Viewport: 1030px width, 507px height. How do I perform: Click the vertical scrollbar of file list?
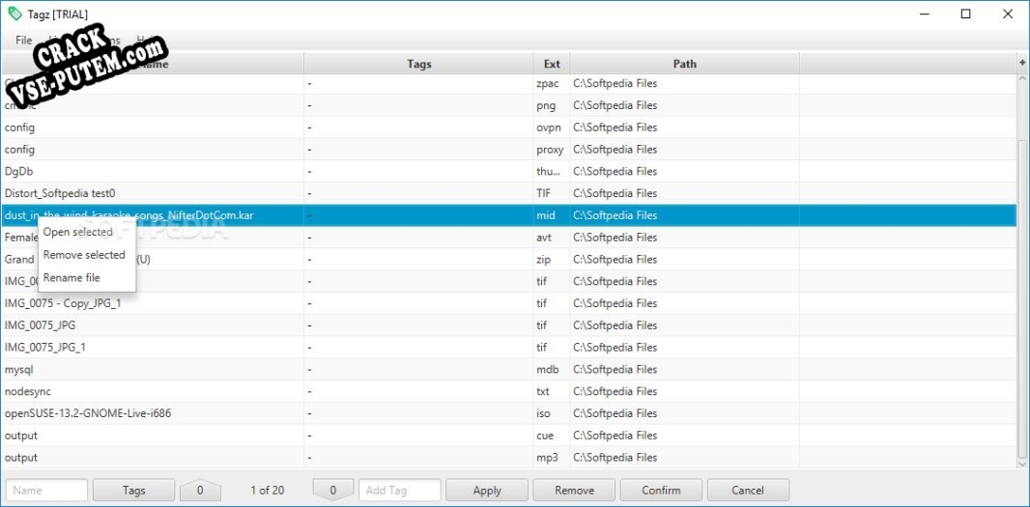(1022, 290)
